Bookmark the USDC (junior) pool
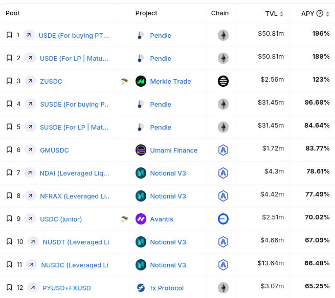The width and height of the screenshot is (335, 298). tap(9, 219)
